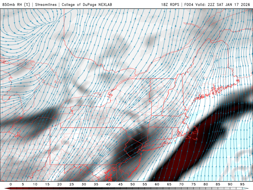
Task: Click the 35 value on the colorbar scale
Action: [96, 184]
